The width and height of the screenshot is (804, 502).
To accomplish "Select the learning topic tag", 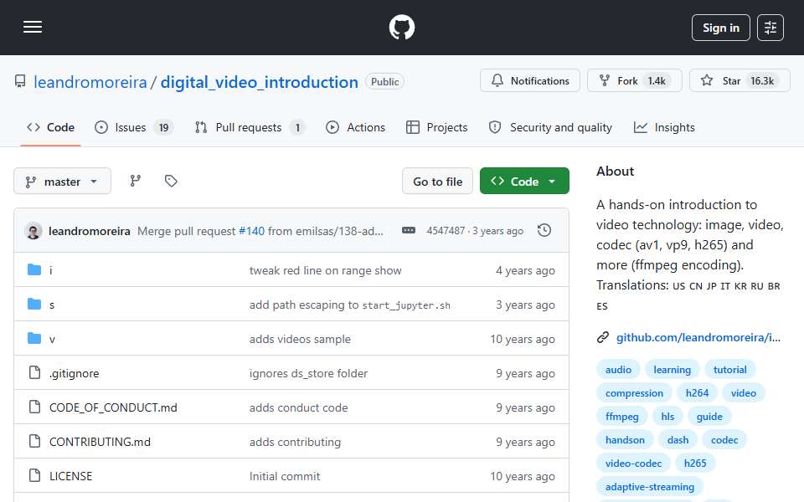I will [x=673, y=370].
